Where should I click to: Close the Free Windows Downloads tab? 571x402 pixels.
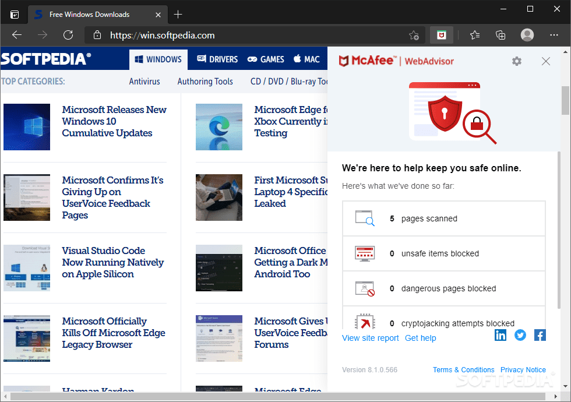click(158, 15)
